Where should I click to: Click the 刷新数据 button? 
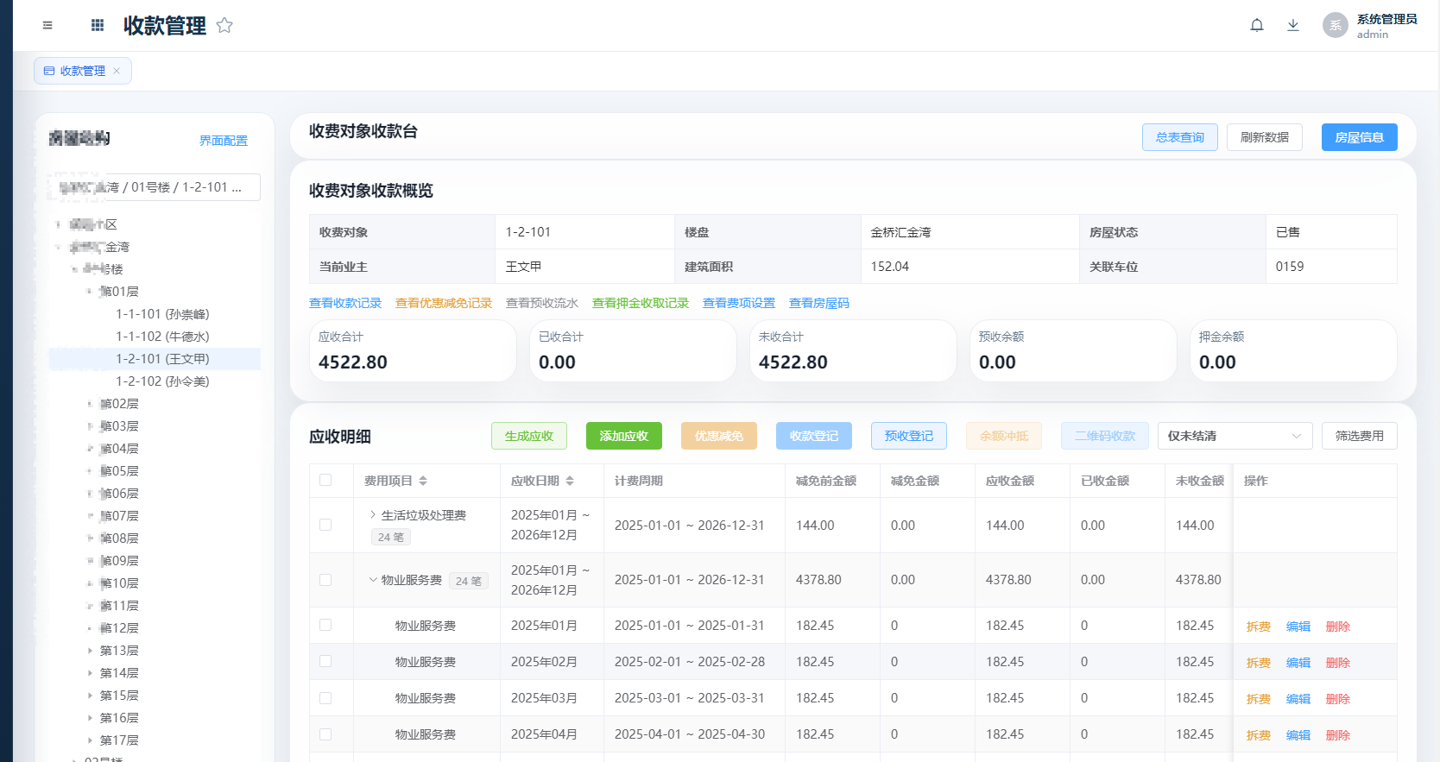1265,137
